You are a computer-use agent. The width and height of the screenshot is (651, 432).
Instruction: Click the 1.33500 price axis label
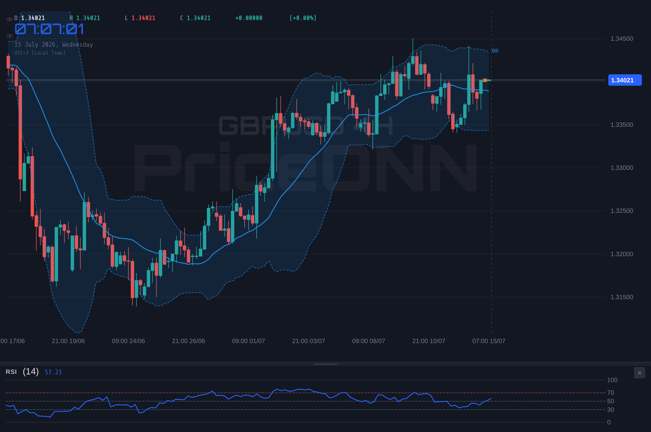(x=622, y=125)
